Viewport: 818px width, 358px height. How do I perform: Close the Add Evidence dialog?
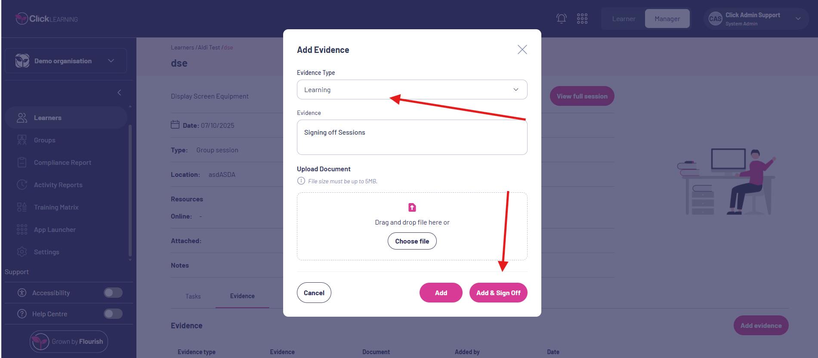pyautogui.click(x=522, y=50)
